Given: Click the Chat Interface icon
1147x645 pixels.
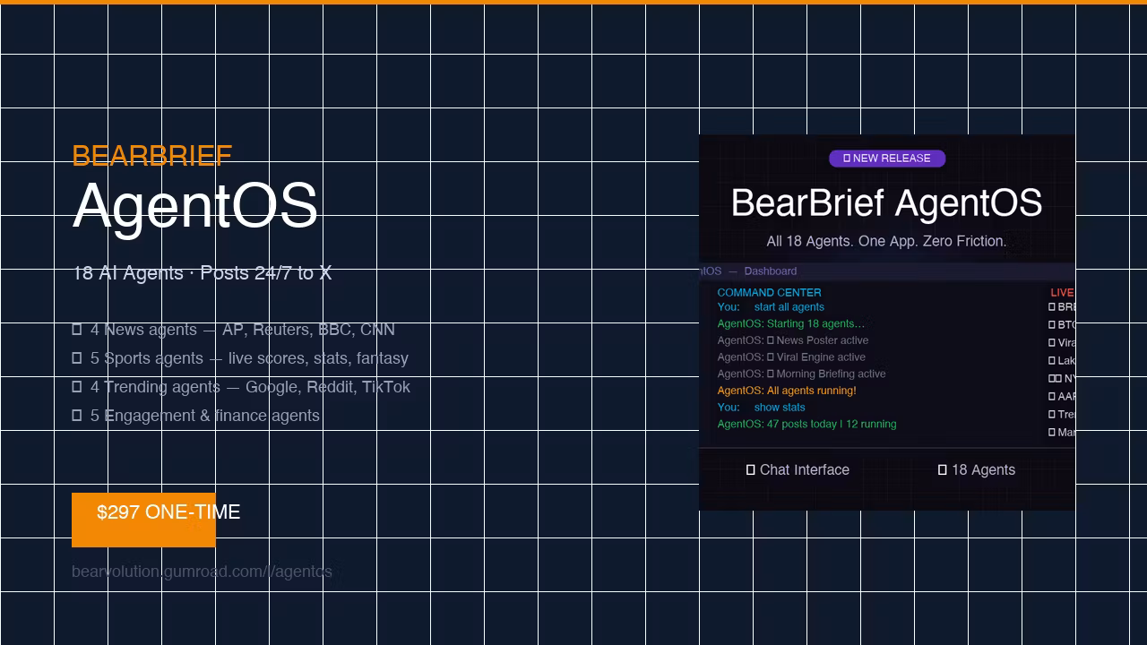Looking at the screenshot, I should tap(751, 470).
